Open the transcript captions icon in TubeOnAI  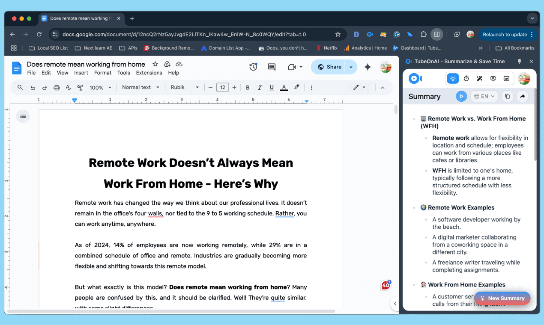tap(506, 78)
